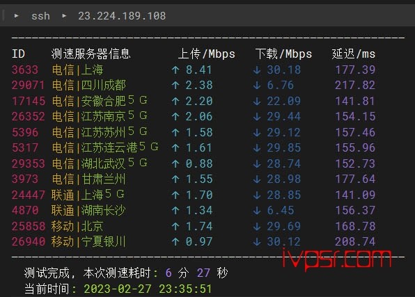
Task: Click the 测试完成 elapsed time line
Action: point(126,273)
